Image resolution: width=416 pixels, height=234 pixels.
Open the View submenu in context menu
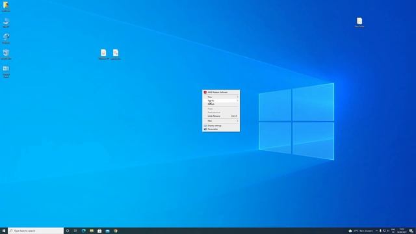click(221, 97)
